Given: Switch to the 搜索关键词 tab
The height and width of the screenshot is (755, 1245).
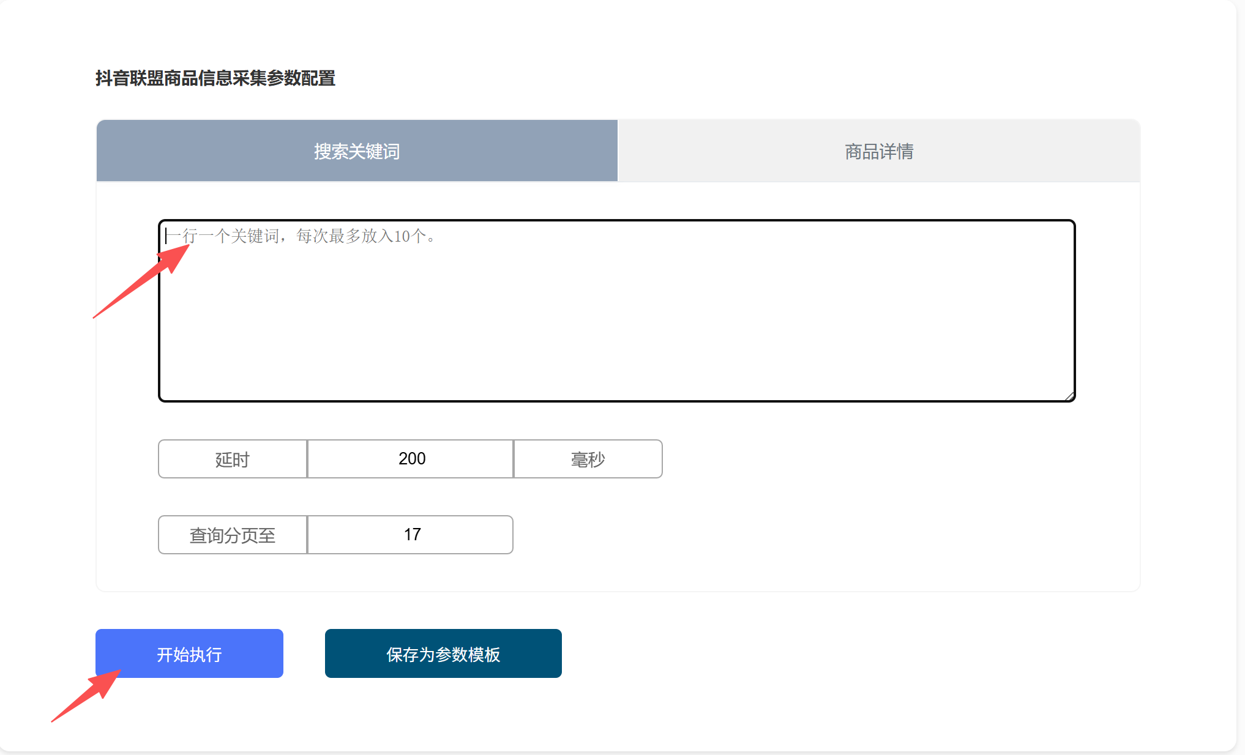Looking at the screenshot, I should click(x=357, y=151).
